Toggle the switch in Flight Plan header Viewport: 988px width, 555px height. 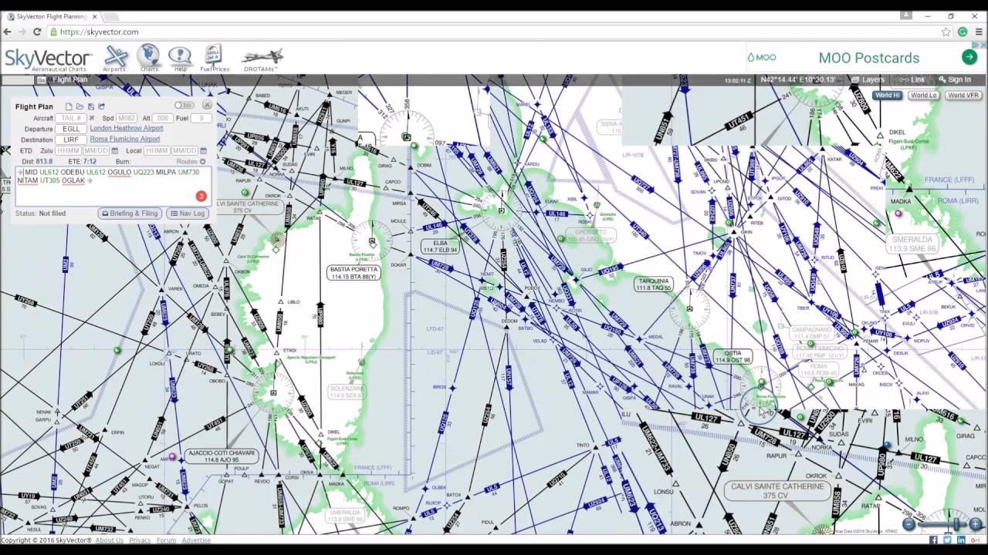(185, 106)
